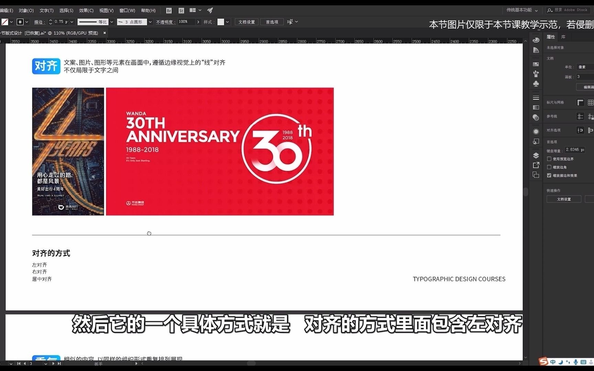Click 文档设置 button in control bar
The width and height of the screenshot is (594, 371).
247,22
